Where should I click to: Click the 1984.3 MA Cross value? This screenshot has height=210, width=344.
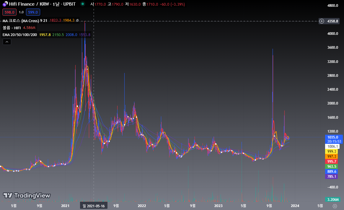(x=69, y=20)
